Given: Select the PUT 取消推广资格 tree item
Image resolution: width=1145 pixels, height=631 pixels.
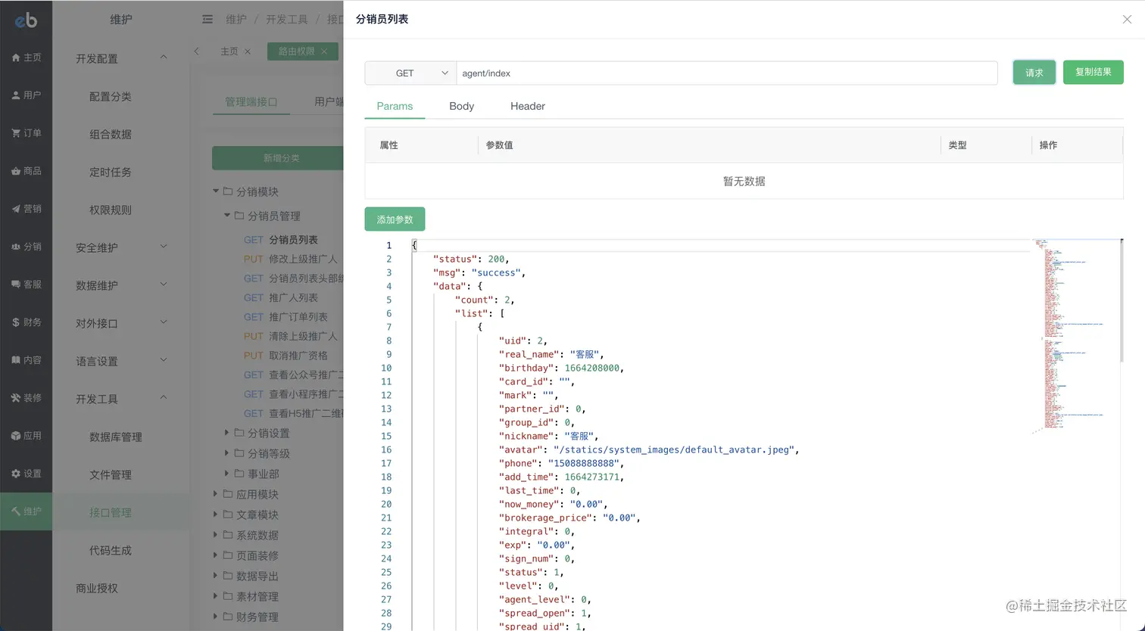Looking at the screenshot, I should [x=285, y=355].
